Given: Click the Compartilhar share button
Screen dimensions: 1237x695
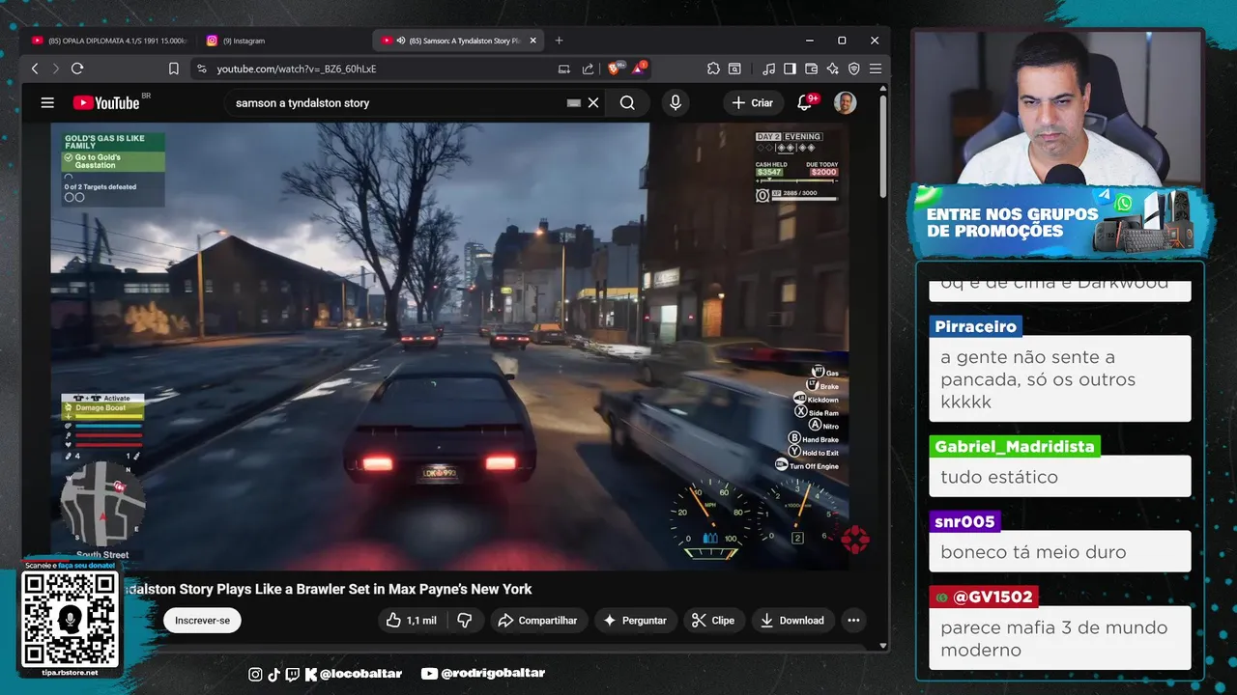Looking at the screenshot, I should [x=537, y=621].
